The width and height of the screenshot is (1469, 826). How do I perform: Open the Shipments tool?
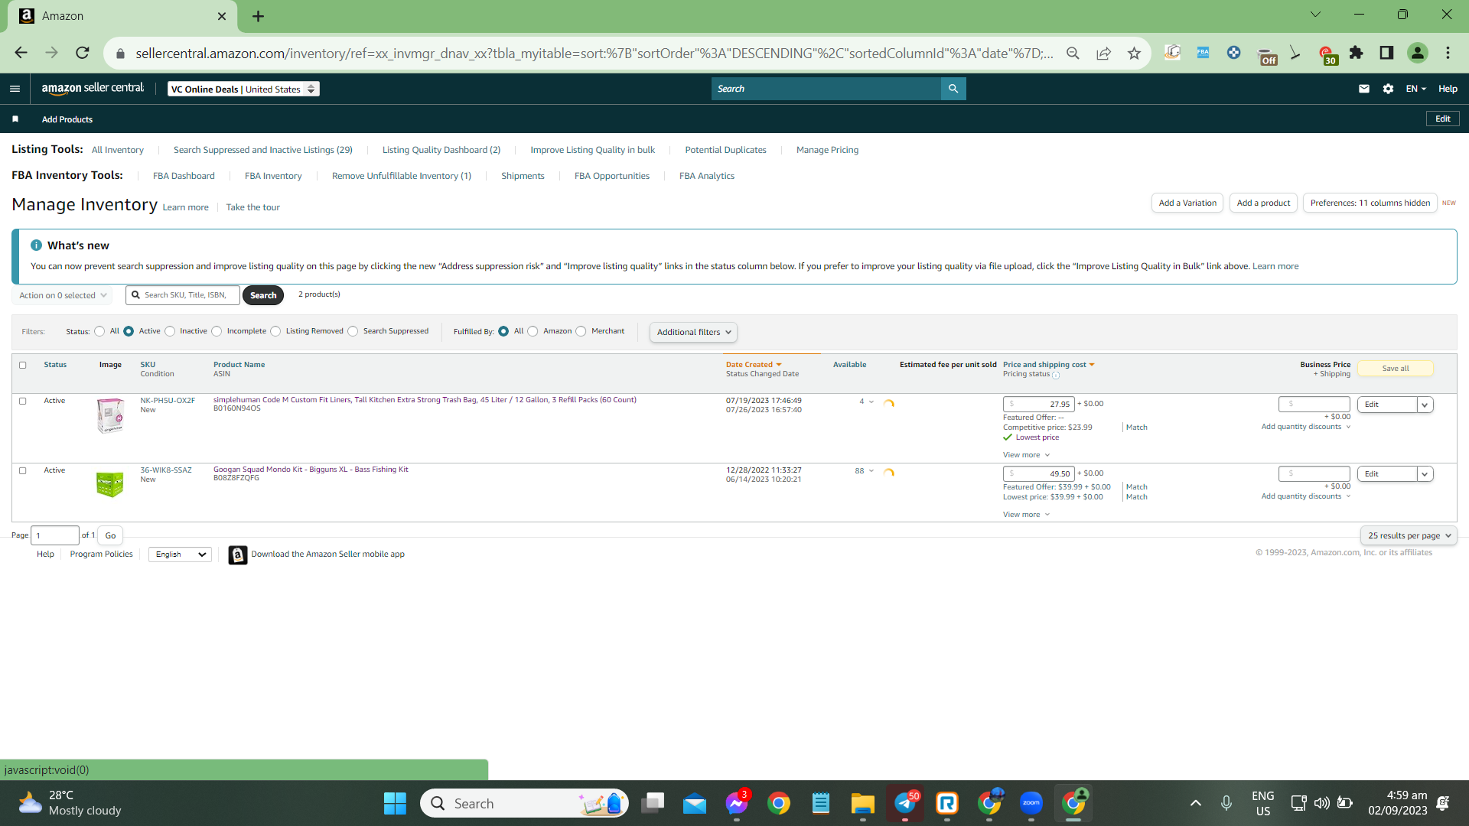523,177
